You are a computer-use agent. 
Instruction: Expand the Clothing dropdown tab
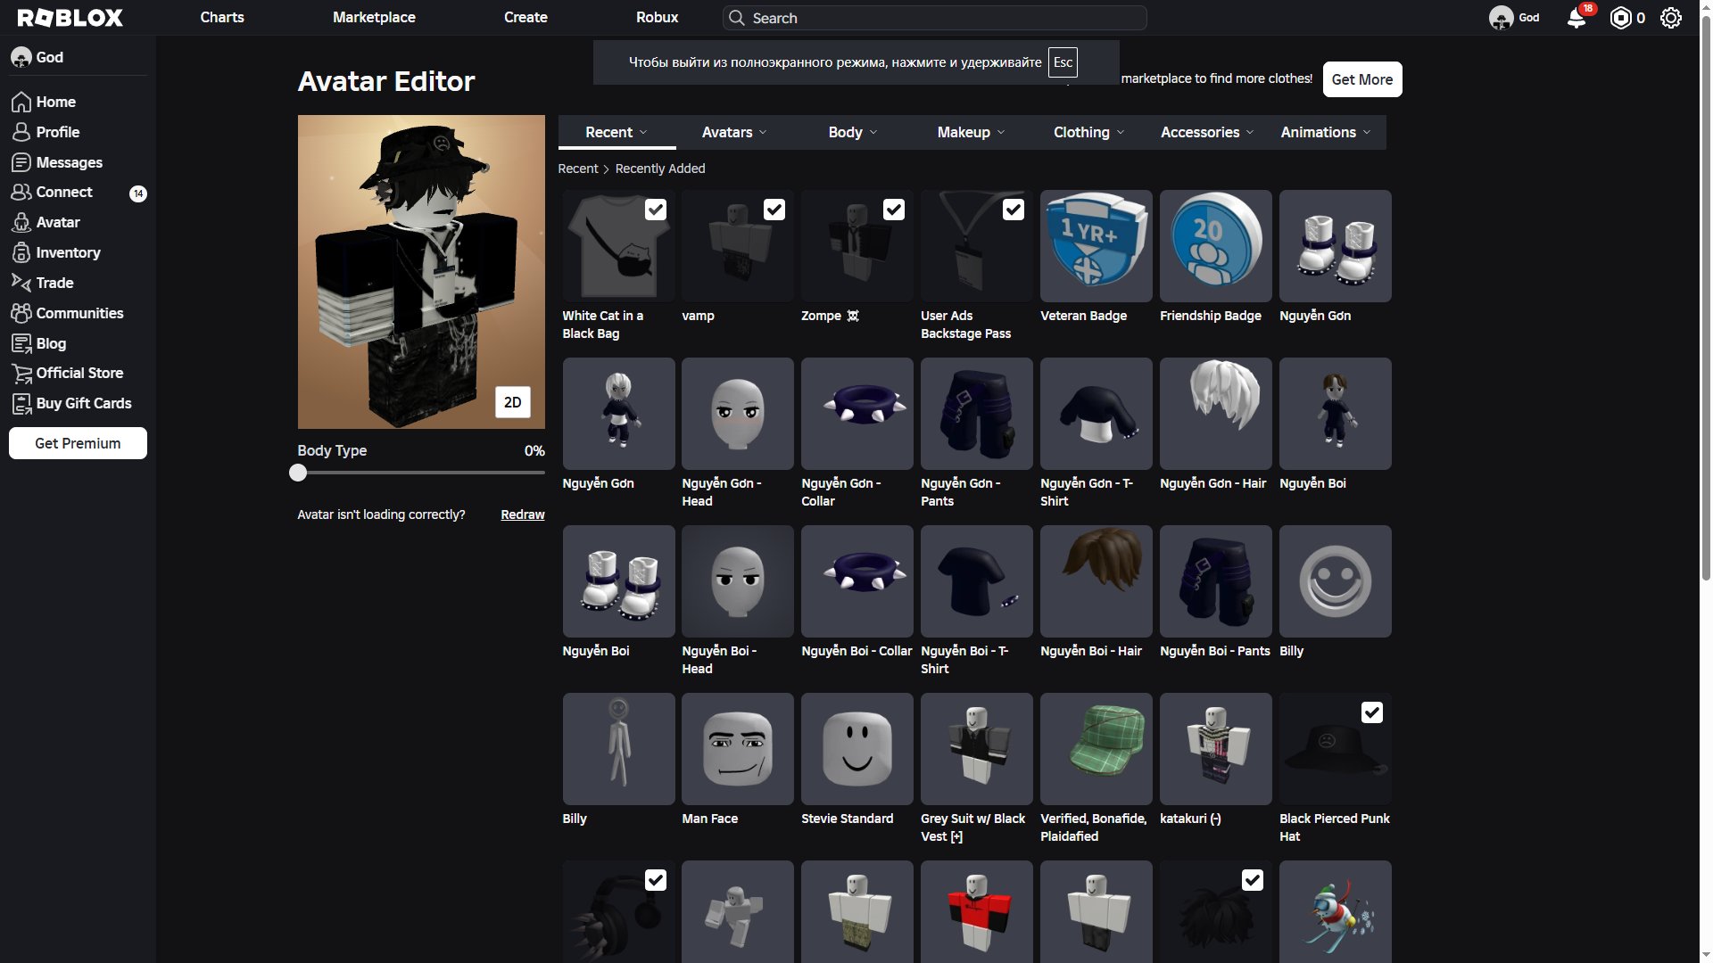click(x=1089, y=132)
